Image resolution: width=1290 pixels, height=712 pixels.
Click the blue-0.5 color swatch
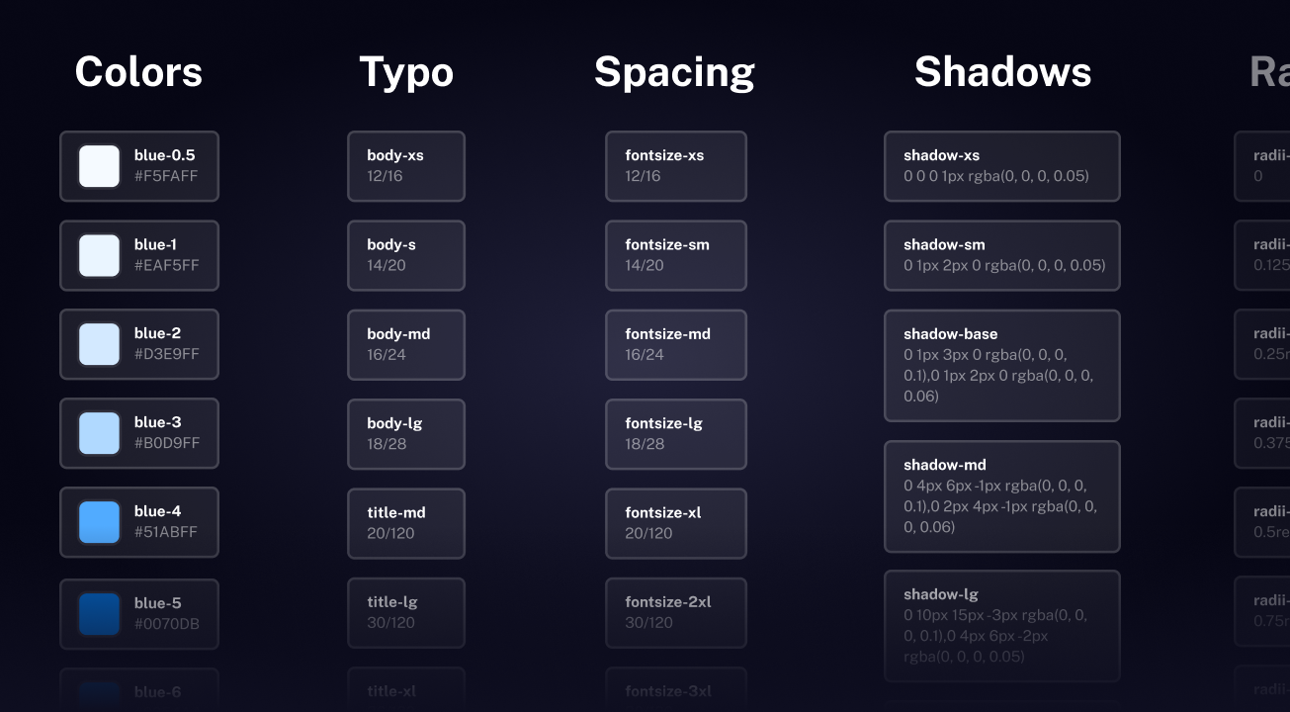99,166
